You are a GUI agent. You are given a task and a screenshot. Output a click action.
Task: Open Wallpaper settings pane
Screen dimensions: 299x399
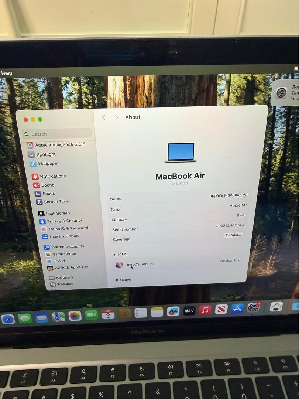[x=48, y=163]
